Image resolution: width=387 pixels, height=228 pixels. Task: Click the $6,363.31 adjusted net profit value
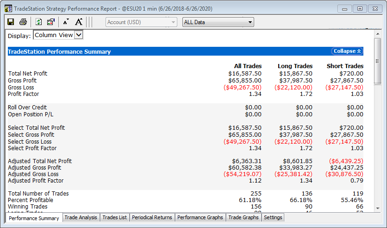tap(247, 161)
